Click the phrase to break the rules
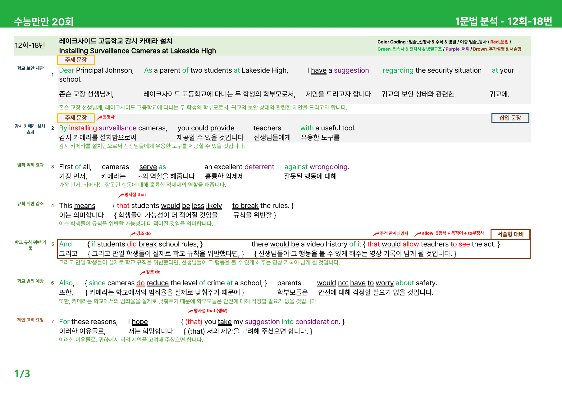 tap(261, 206)
